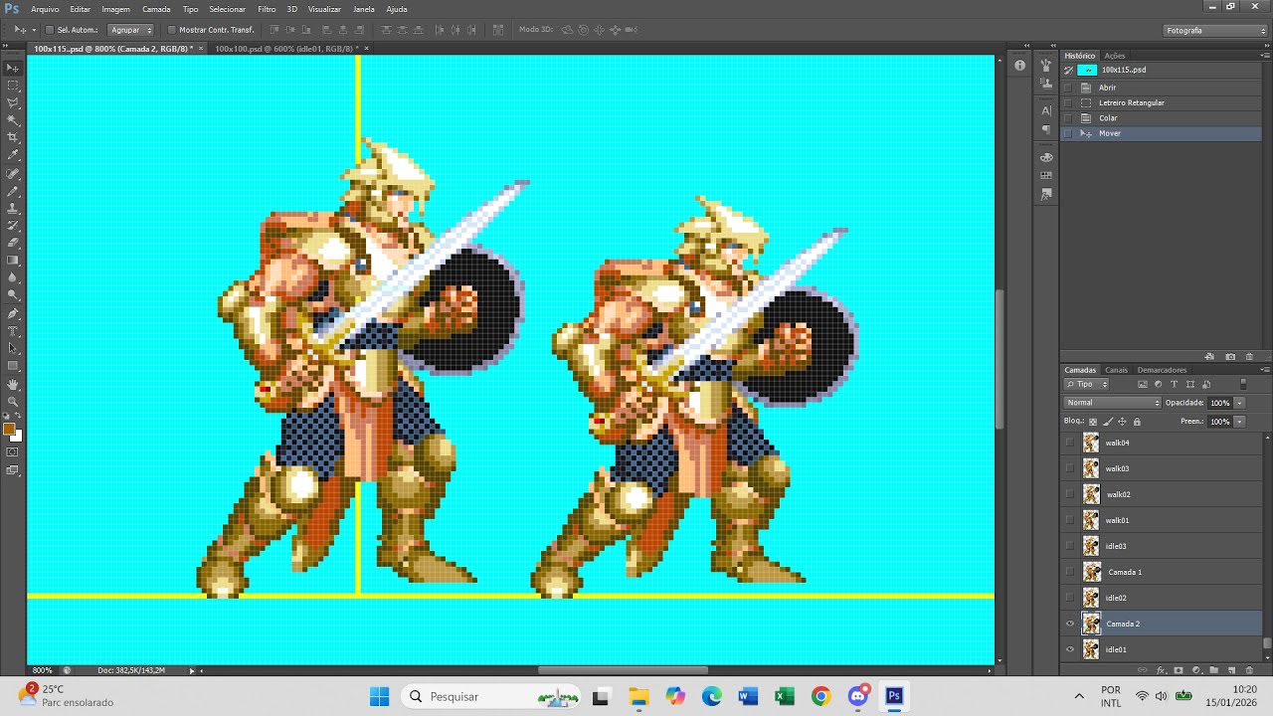Open the Normal blend mode dropdown
1273x716 pixels.
point(1113,403)
